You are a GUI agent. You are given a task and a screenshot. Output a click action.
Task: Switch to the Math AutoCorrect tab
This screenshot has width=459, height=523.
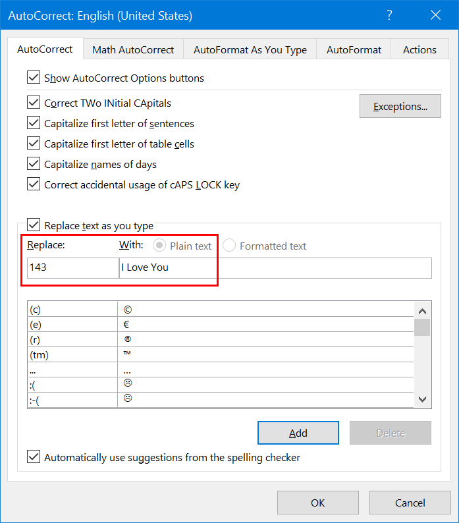coord(133,49)
